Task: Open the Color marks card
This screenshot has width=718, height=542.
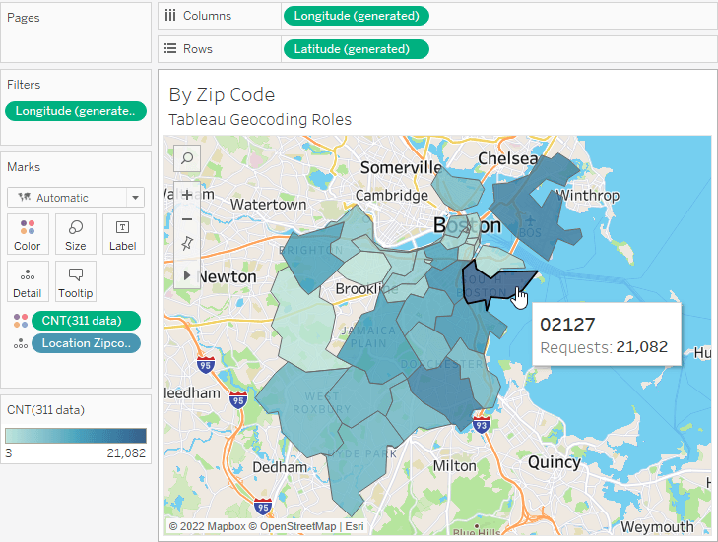Action: pos(28,234)
